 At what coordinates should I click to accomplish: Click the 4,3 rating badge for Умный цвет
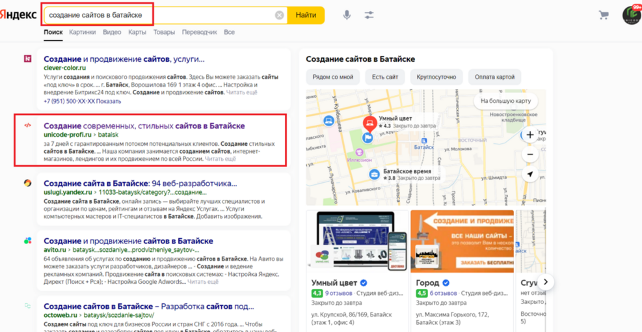(317, 294)
